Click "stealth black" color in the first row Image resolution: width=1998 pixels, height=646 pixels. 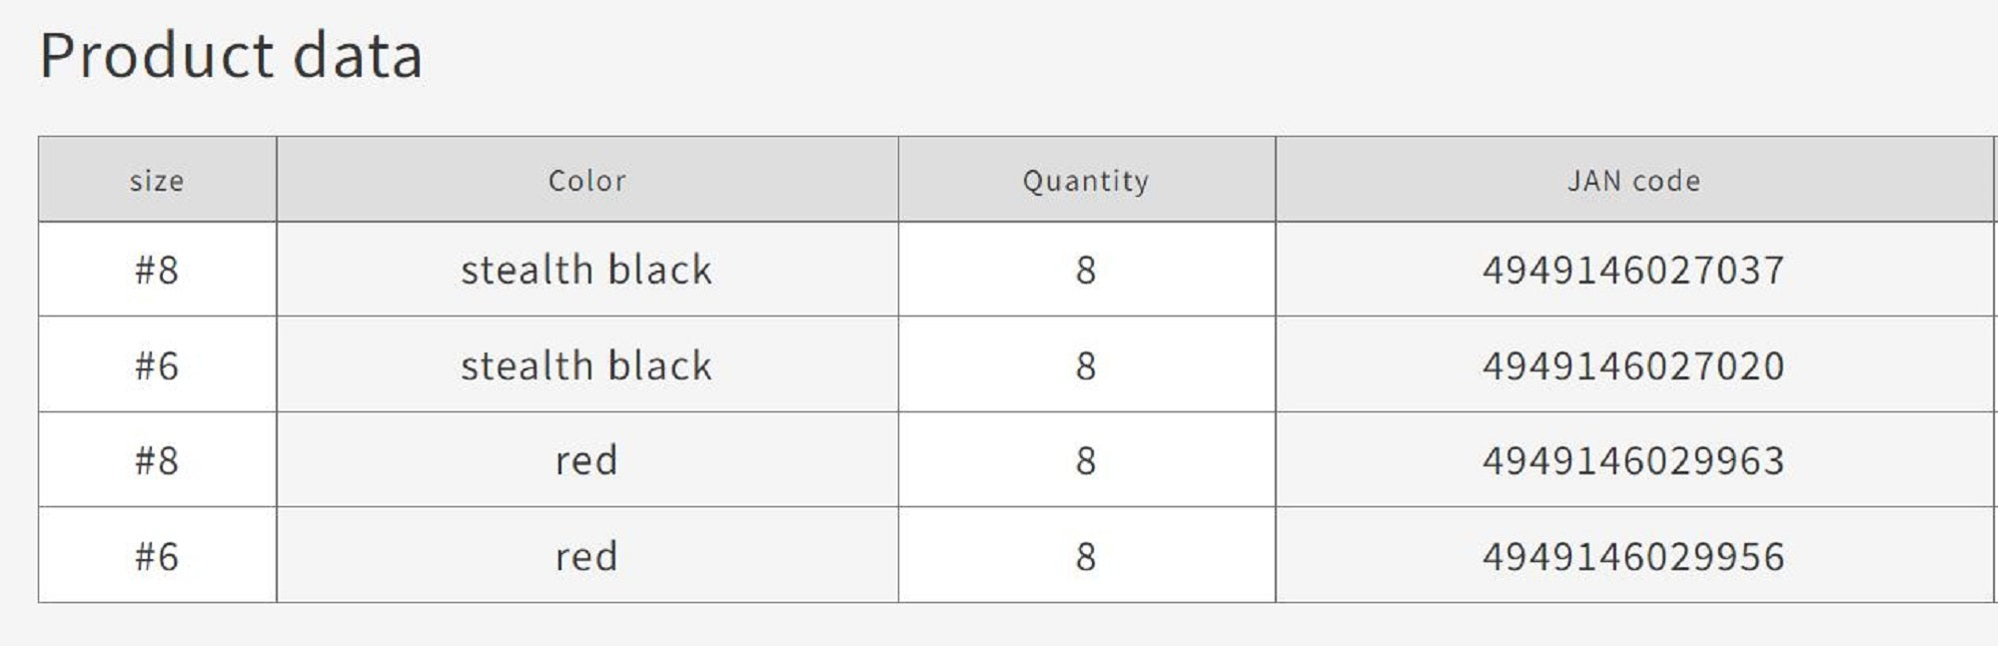[586, 270]
